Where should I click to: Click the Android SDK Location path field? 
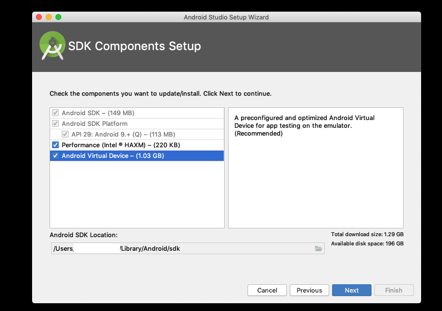coord(188,248)
